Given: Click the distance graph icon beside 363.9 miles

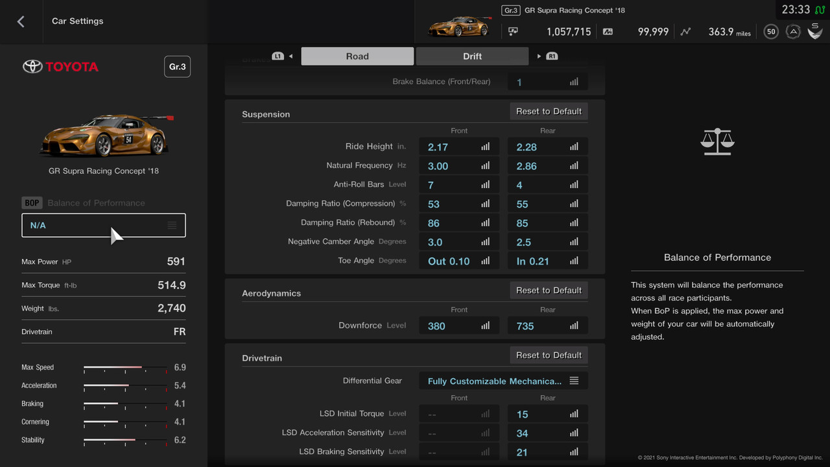Looking at the screenshot, I should [686, 31].
